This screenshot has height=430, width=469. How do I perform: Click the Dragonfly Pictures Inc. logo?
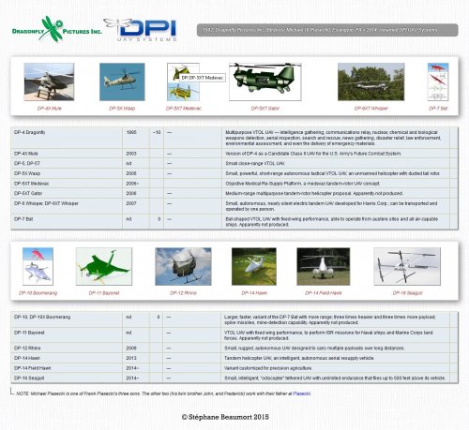tap(57, 30)
